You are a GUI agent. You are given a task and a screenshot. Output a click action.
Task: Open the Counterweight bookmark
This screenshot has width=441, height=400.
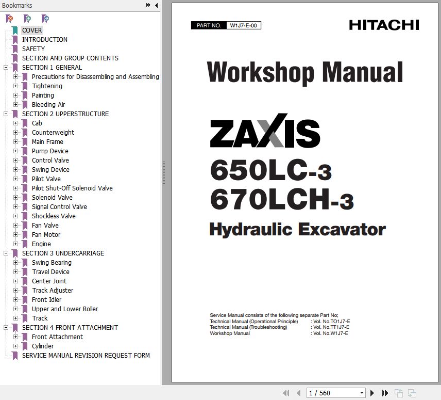[x=53, y=133]
